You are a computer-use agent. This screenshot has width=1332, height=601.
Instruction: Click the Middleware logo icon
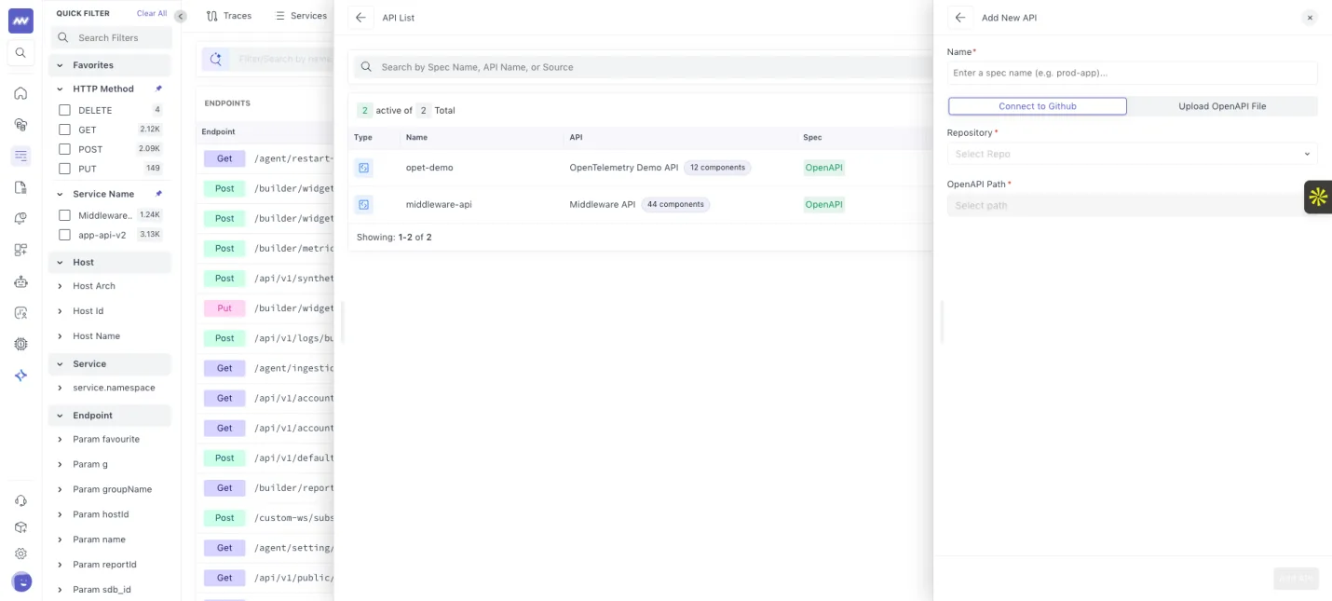(20, 20)
